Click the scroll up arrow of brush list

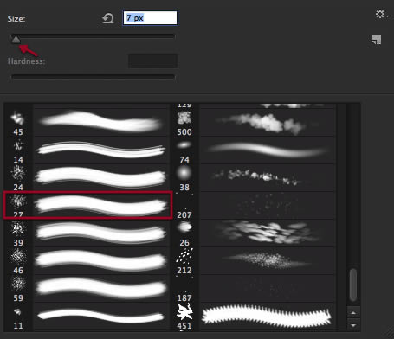click(x=353, y=312)
